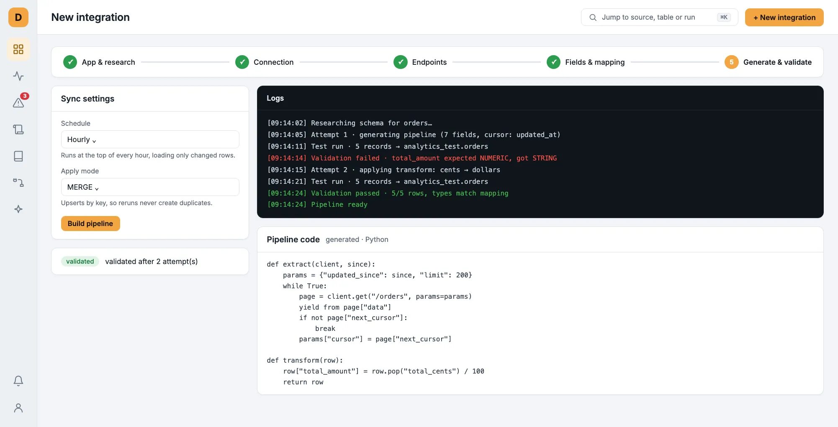The image size is (838, 427).
Task: Click Connection step green checkmark
Action: (x=242, y=62)
